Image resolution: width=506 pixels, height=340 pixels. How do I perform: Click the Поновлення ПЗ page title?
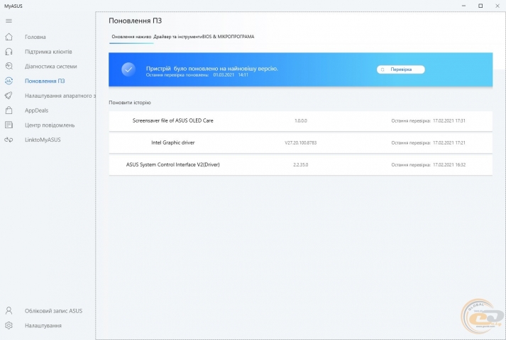click(x=136, y=21)
